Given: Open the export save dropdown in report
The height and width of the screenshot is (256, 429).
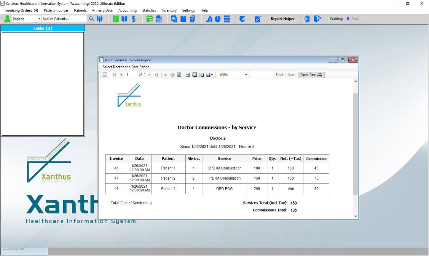Looking at the screenshot, I should click(210, 75).
